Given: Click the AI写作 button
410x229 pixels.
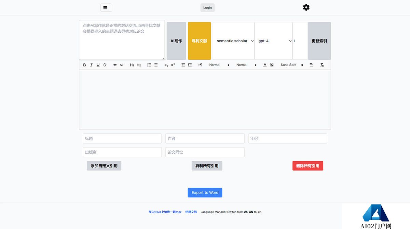Looking at the screenshot, I should (176, 41).
